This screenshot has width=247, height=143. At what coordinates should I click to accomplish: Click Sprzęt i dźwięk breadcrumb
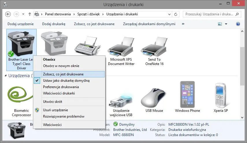(x=88, y=14)
